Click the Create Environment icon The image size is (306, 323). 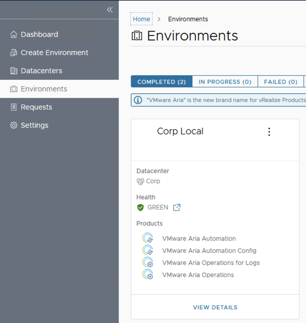pos(14,53)
